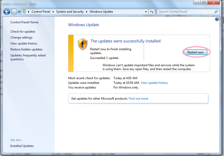Open the recent pages dropdown arrow
Image resolution: width=224 pixels, height=156 pixels.
[x=19, y=12]
